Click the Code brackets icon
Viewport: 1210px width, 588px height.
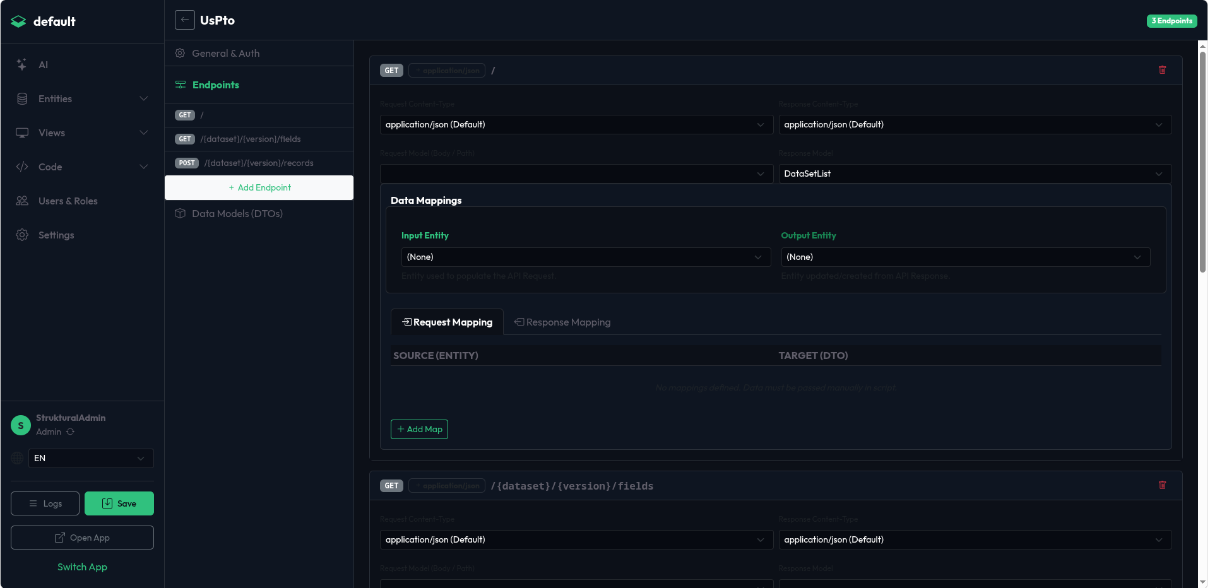tap(22, 167)
